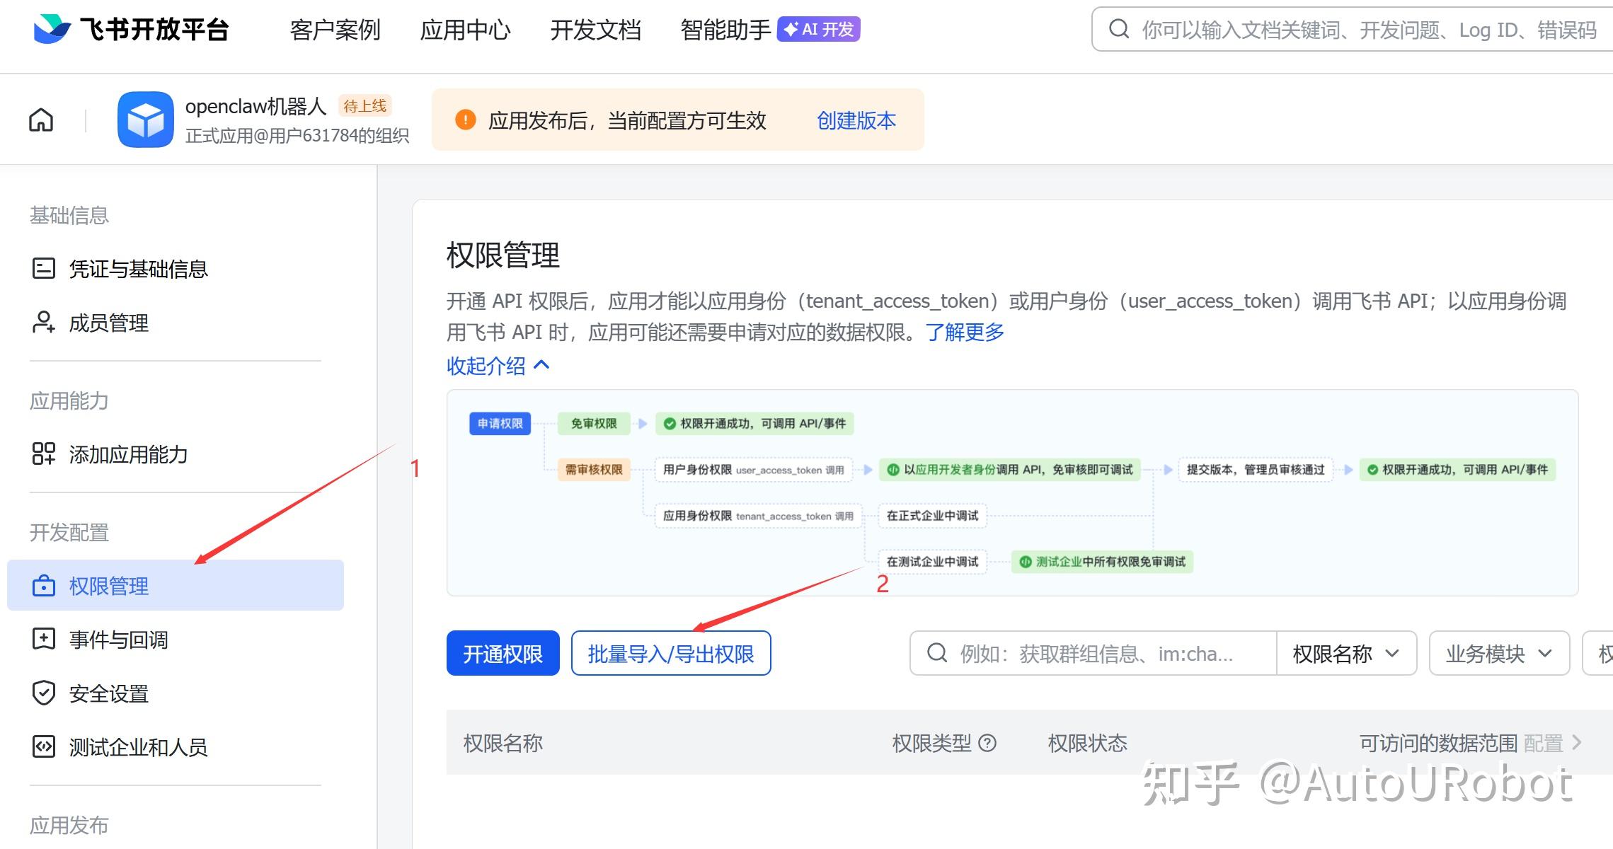The image size is (1613, 849).
Task: Open 凭证与基础信息 from the sidebar
Action: coord(138,269)
